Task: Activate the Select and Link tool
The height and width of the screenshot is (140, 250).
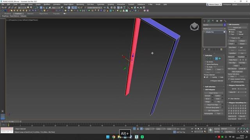Action: [9, 8]
